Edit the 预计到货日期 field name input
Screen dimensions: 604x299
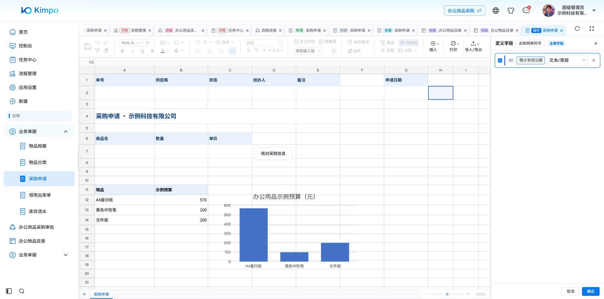(531, 60)
